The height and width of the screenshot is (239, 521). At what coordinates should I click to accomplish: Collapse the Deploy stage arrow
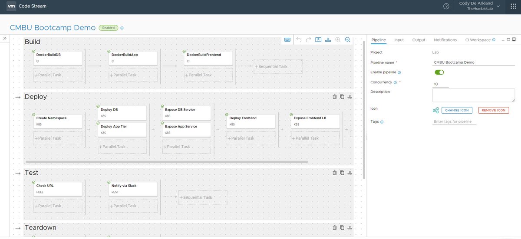pyautogui.click(x=18, y=97)
